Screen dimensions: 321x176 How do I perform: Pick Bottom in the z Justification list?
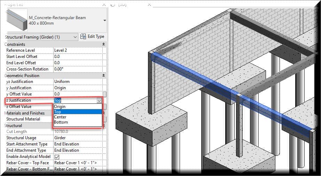tap(61, 122)
